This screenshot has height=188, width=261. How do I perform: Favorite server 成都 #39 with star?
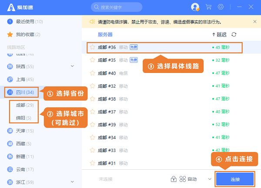[92, 125]
